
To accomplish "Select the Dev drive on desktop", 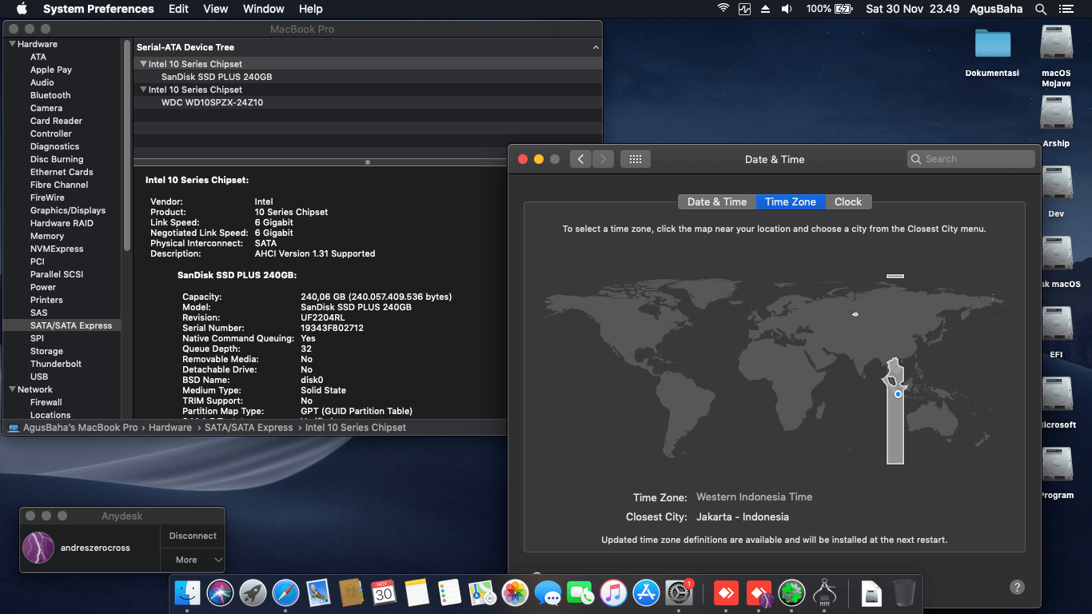I will point(1056,192).
